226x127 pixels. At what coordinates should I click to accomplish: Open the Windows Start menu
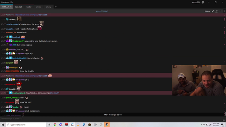tap(3, 125)
